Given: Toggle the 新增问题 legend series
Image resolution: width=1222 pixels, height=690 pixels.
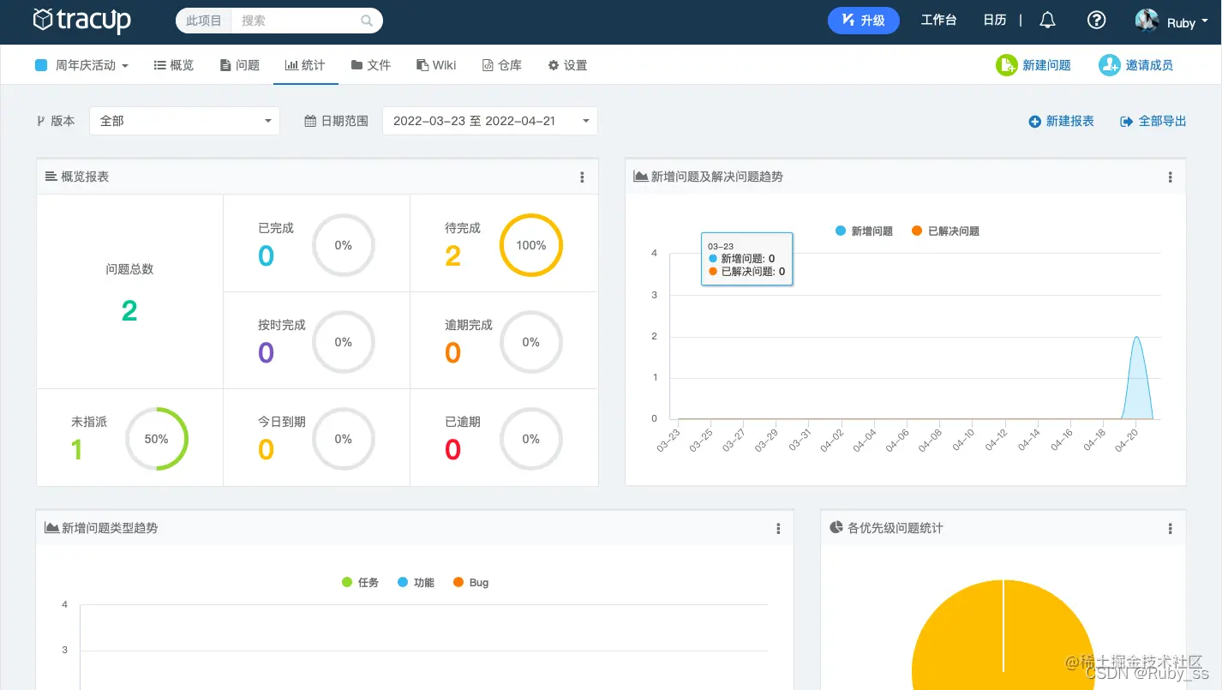Looking at the screenshot, I should (x=864, y=231).
